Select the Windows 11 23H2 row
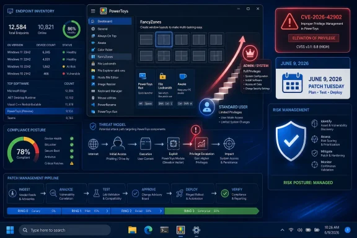The height and width of the screenshot is (238, 357). click(x=43, y=52)
